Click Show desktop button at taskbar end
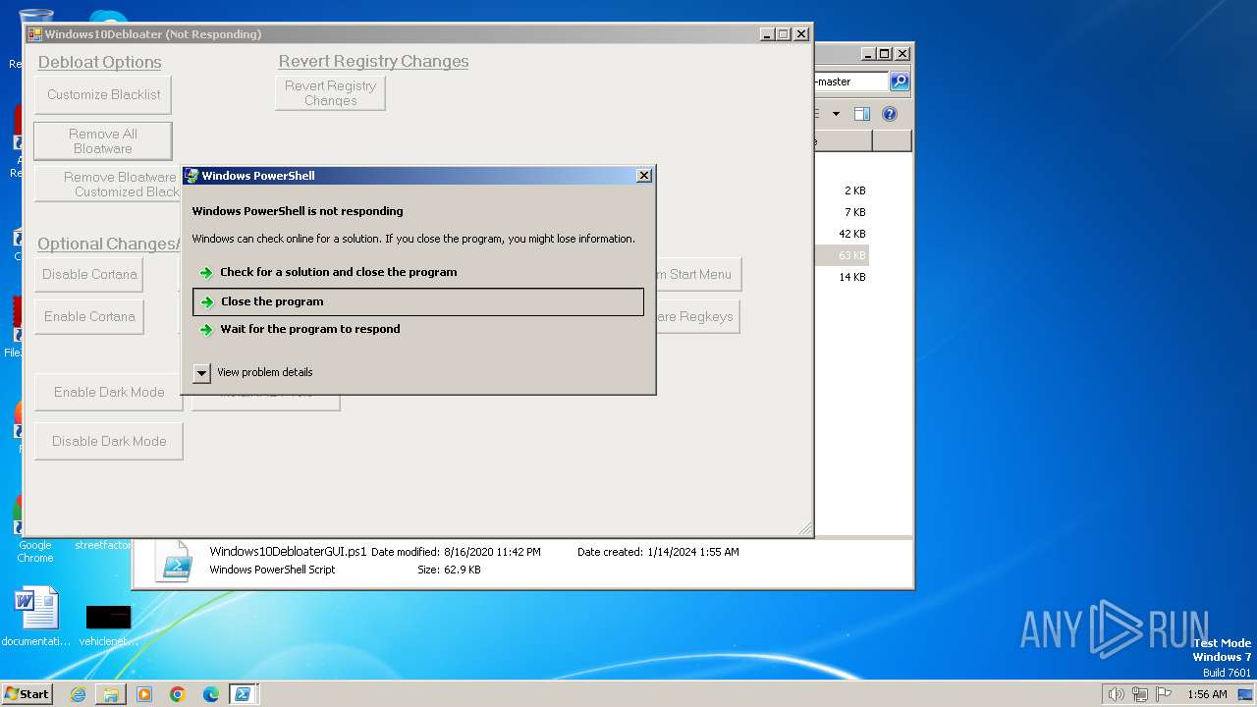1257x707 pixels. click(1245, 694)
